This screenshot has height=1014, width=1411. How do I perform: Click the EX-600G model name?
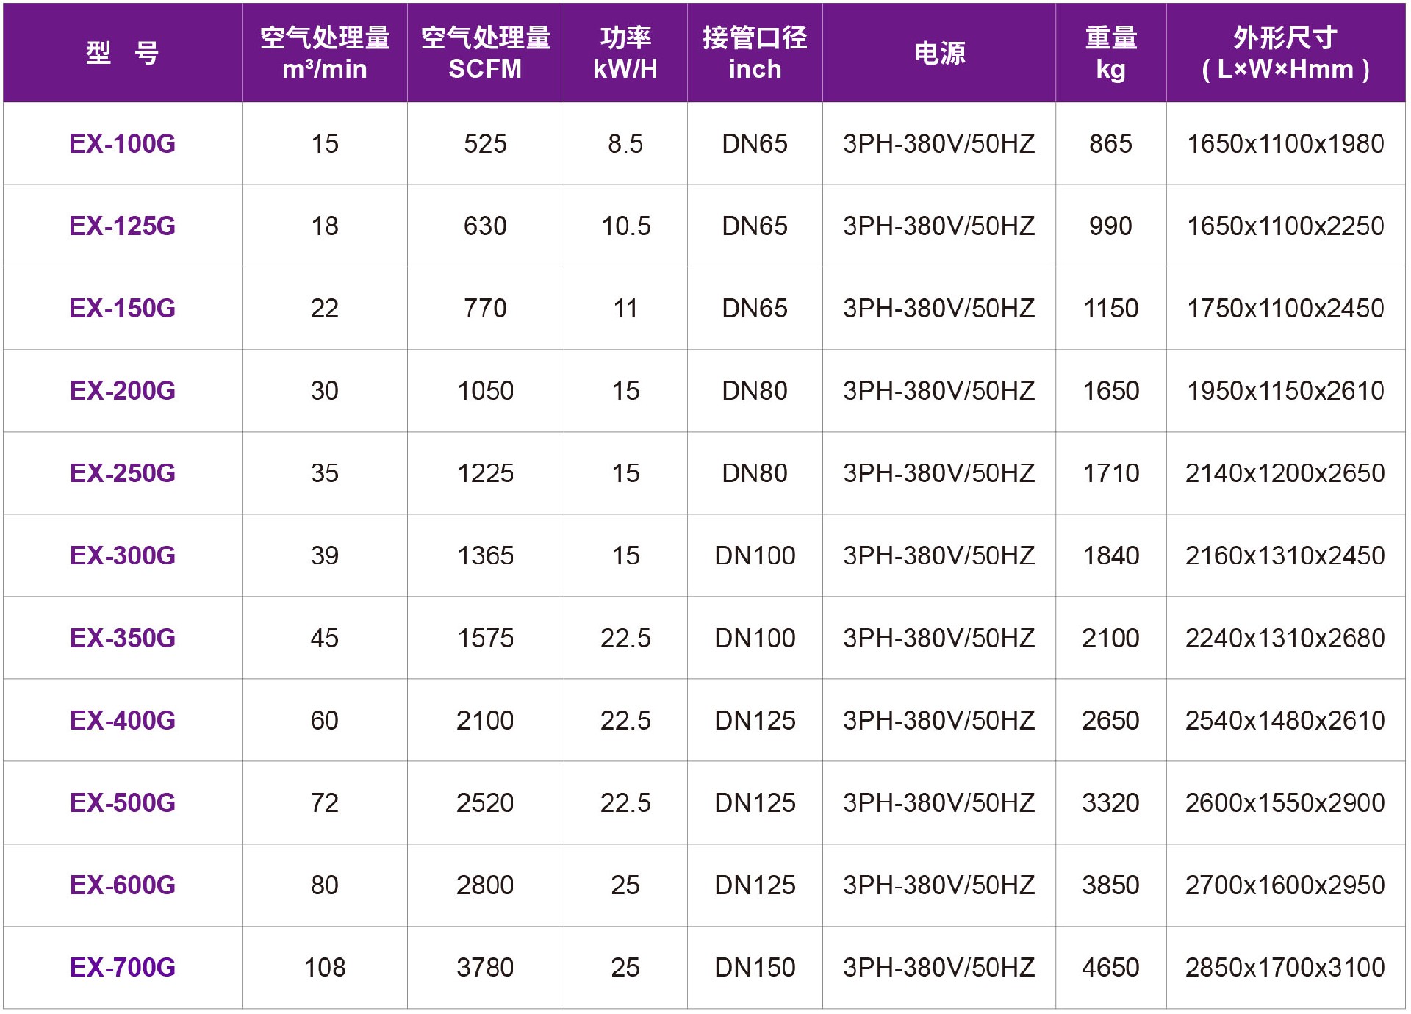[123, 885]
